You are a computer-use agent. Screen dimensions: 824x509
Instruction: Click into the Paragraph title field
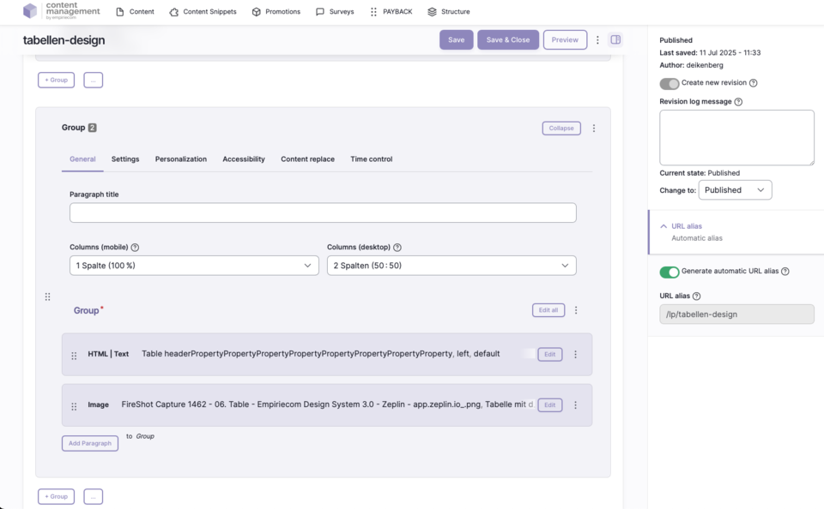(x=323, y=213)
